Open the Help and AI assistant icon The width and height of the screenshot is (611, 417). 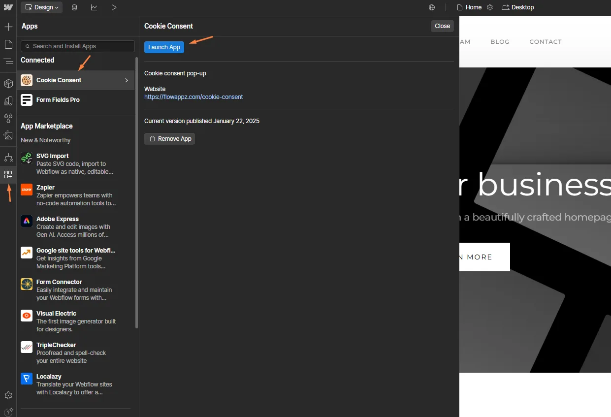[8, 412]
